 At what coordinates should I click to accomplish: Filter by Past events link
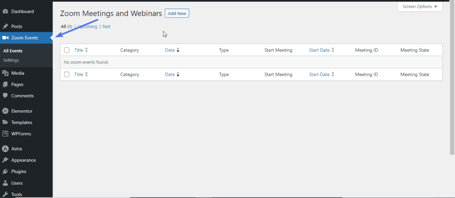106,26
